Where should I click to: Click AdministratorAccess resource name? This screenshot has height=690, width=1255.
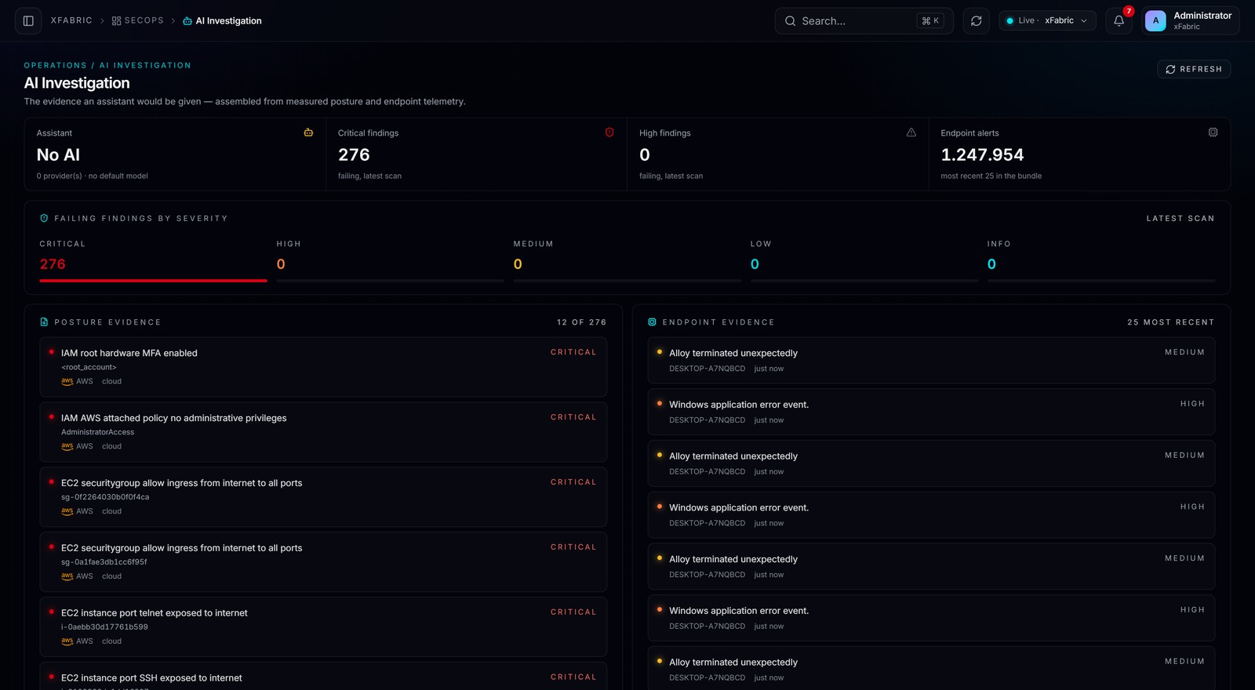(x=97, y=432)
